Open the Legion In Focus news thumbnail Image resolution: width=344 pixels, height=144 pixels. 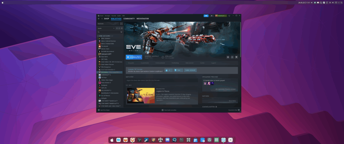coord(141,96)
